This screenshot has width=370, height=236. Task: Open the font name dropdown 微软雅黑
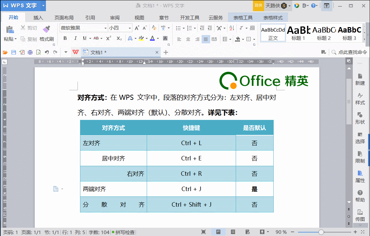click(106, 28)
